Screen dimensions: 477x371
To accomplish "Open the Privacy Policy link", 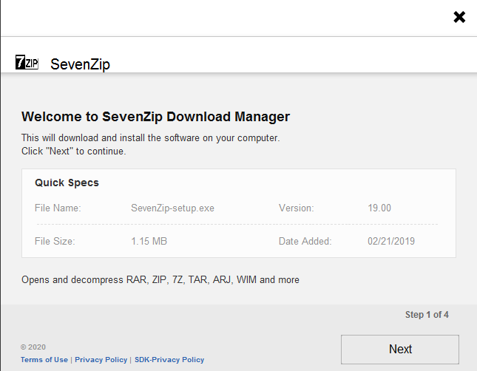I will point(101,360).
